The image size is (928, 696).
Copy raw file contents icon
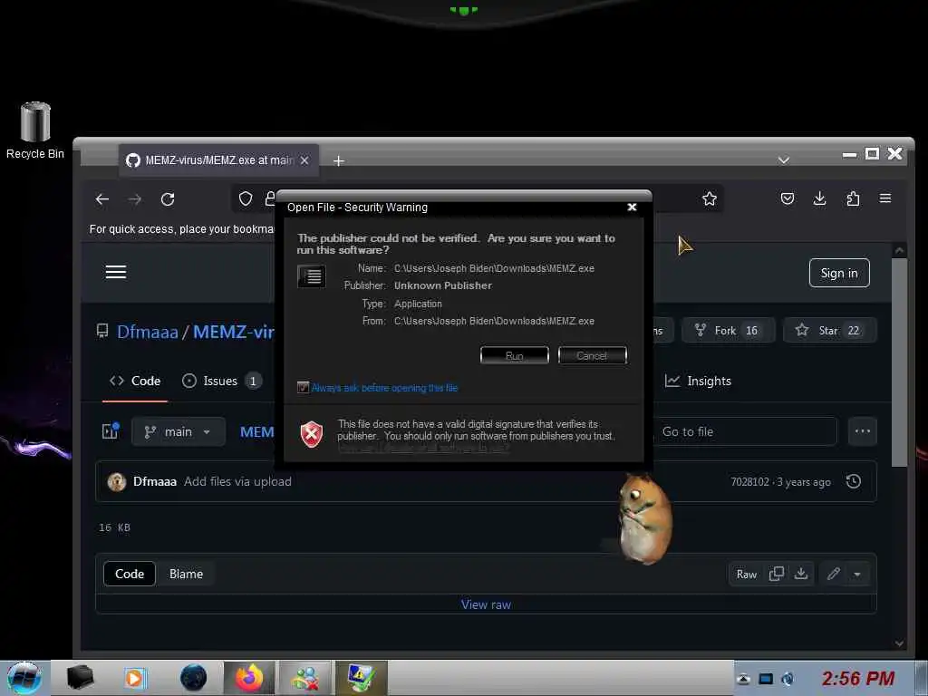[776, 574]
